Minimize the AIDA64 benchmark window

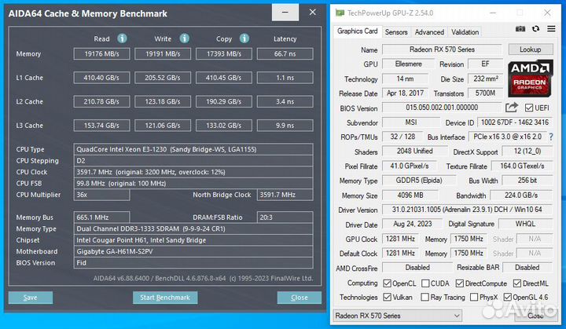(x=285, y=13)
